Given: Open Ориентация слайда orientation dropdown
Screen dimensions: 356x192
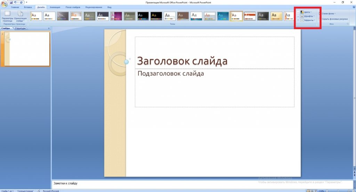Looking at the screenshot, I should (x=20, y=16).
